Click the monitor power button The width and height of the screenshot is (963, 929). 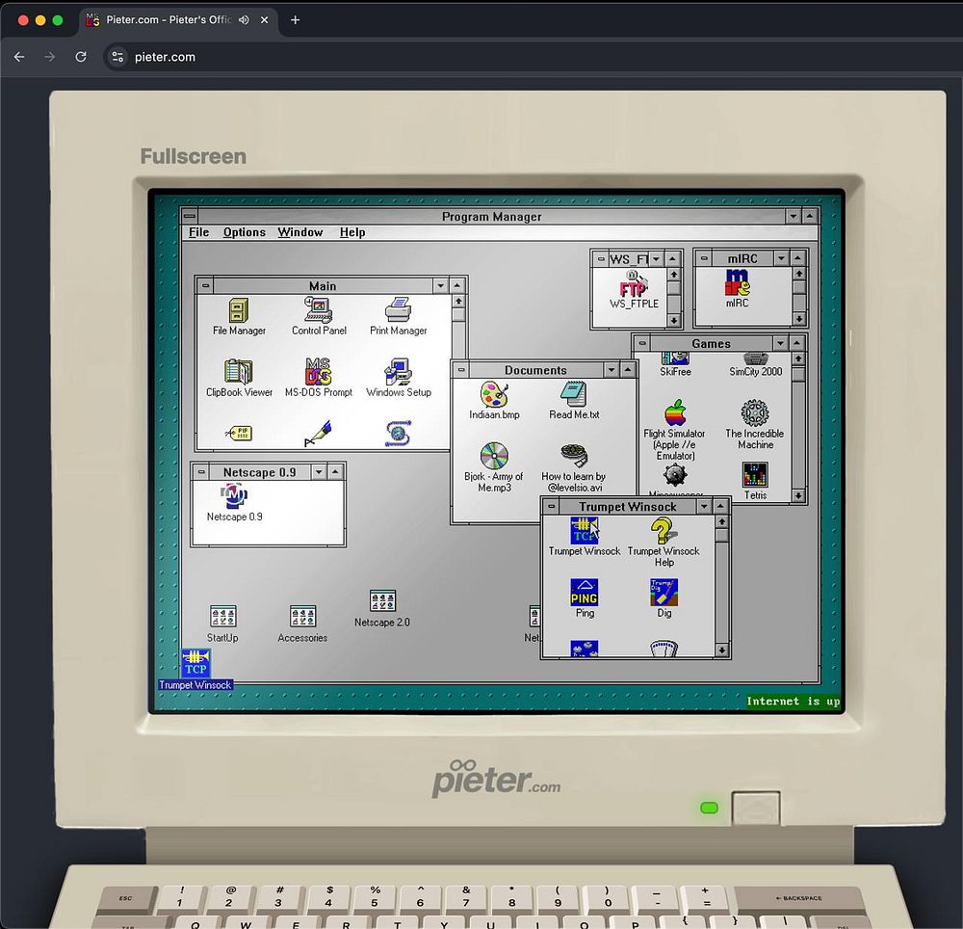click(x=755, y=808)
